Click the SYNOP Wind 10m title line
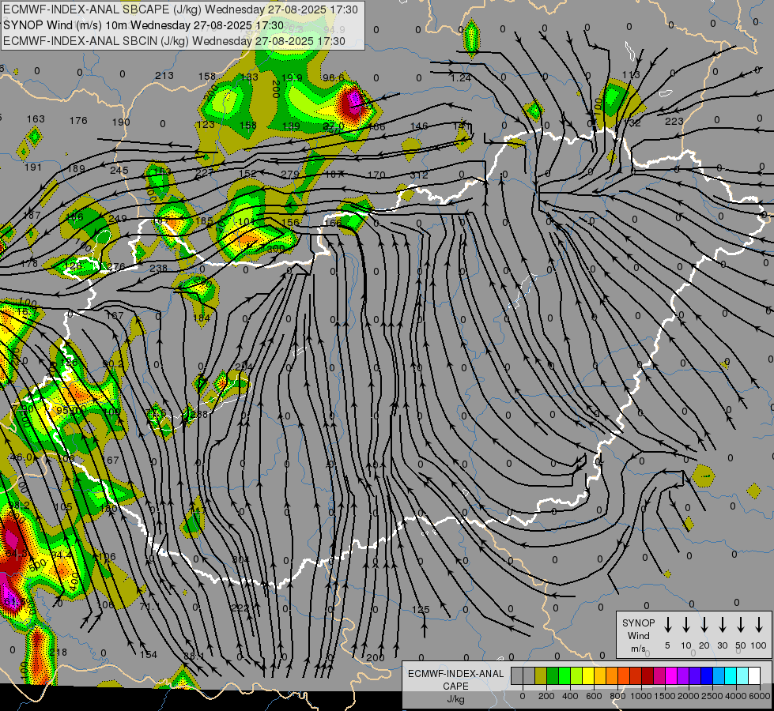 144,25
